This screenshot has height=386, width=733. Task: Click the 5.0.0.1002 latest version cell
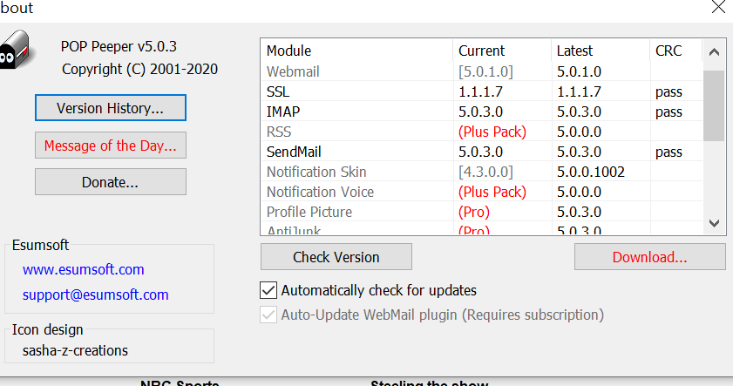tap(591, 172)
